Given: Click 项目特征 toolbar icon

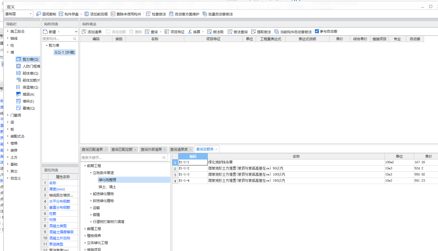Looking at the screenshot, I should 167,32.
